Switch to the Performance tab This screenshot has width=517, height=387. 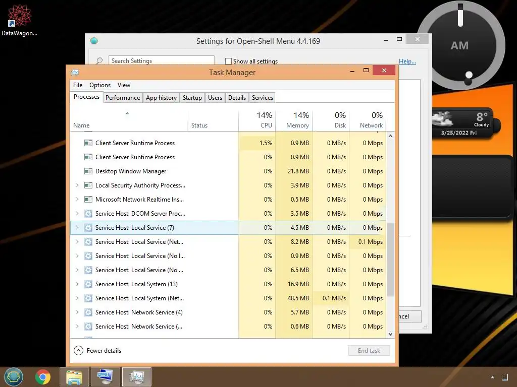click(x=123, y=98)
